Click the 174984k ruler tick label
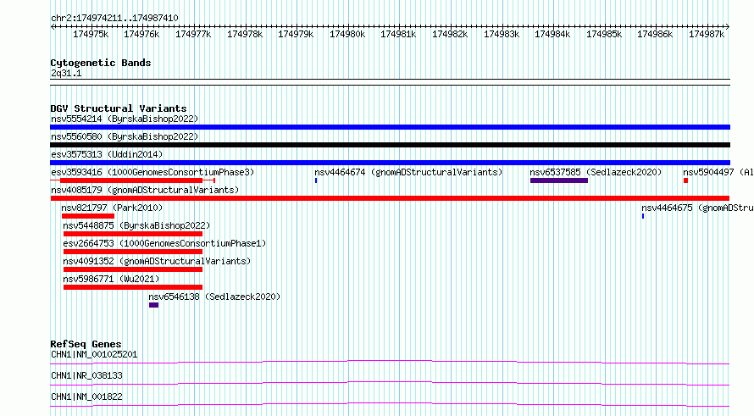The height and width of the screenshot is (416, 754). coord(552,34)
